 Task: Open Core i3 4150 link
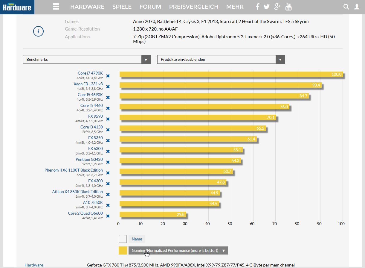[91, 127]
